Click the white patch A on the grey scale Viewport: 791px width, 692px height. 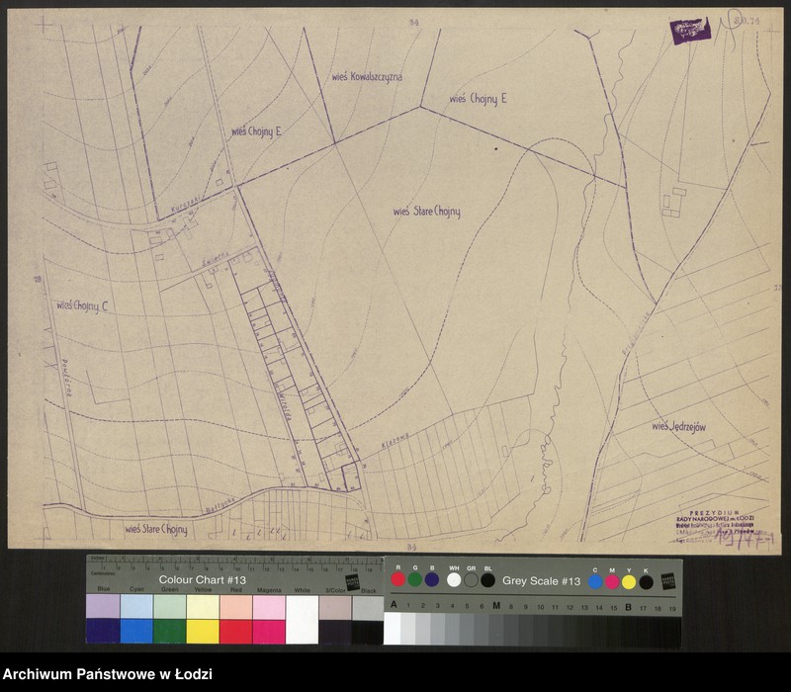[x=393, y=629]
